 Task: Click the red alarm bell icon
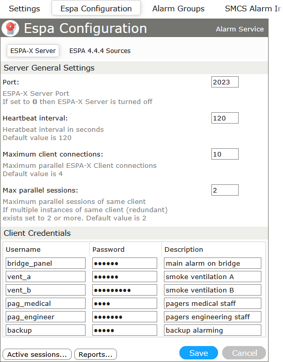tap(10, 28)
